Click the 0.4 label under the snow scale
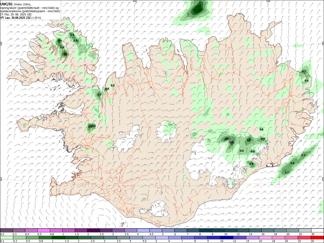Viewport: 324px width, 243px height. tap(27, 234)
